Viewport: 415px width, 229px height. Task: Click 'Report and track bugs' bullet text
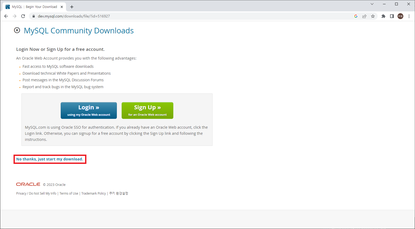63,87
